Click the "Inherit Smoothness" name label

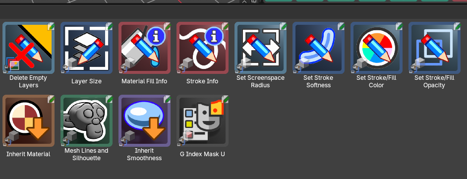pos(144,154)
